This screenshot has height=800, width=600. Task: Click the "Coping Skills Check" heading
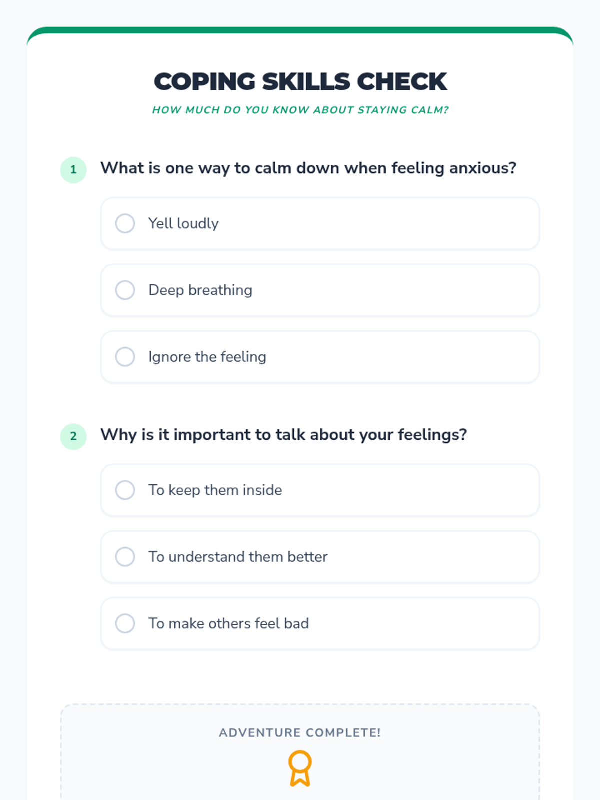300,82
